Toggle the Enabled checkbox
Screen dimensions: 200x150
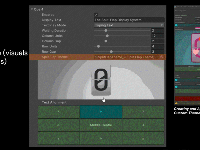coord(96,14)
